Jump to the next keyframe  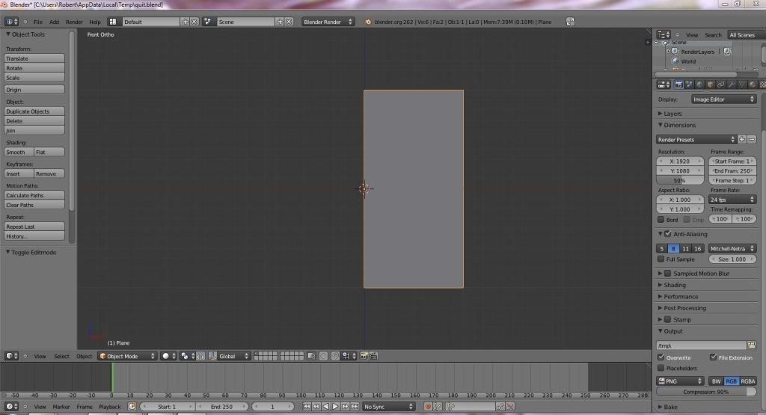(345, 406)
